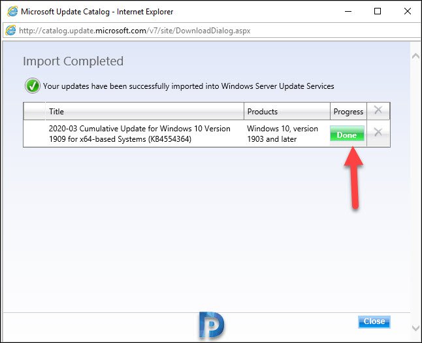Image resolution: width=422 pixels, height=343 pixels.
Task: Click the green Done progress indicator
Action: point(347,133)
